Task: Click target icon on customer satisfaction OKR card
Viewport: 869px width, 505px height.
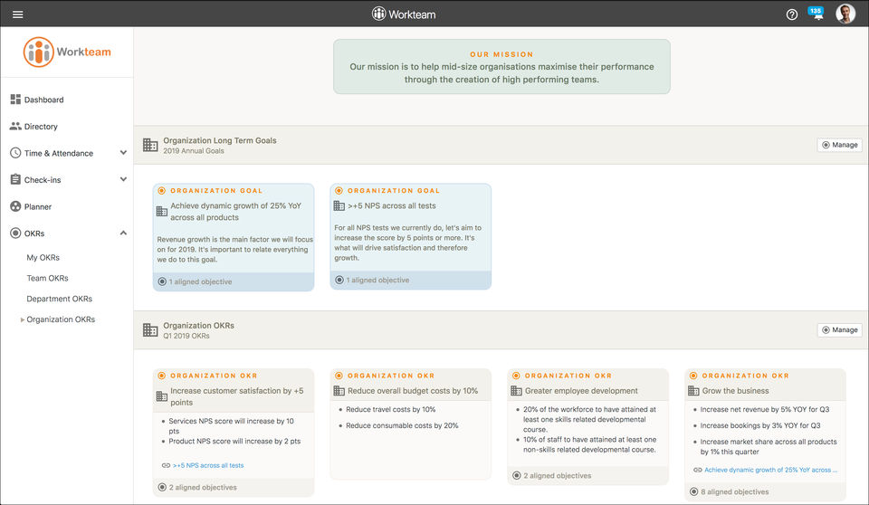Action: coord(162,376)
